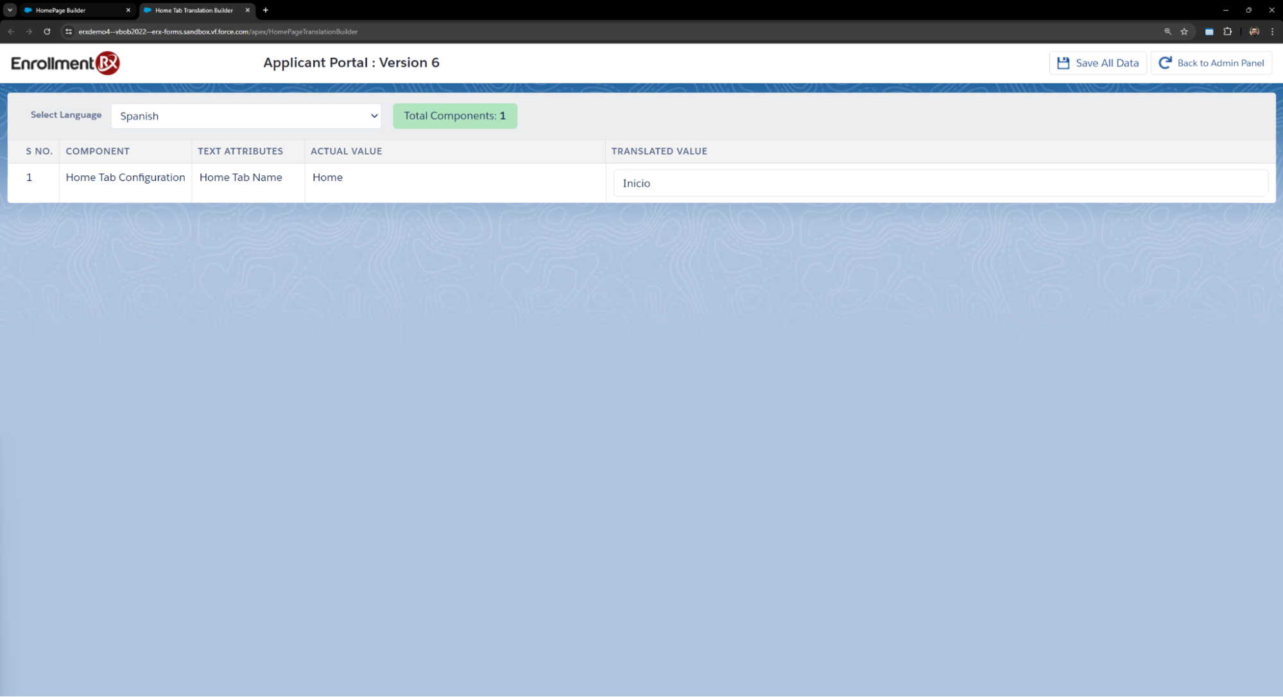Open a new browser tab with plus
1283x697 pixels.
pos(265,10)
